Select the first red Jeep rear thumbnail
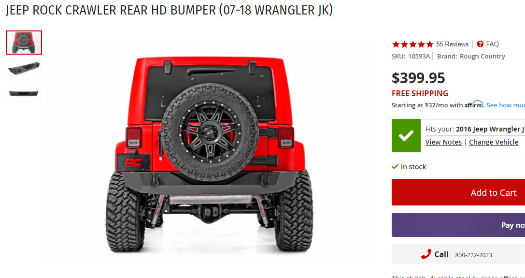This screenshot has width=525, height=278. pyautogui.click(x=24, y=43)
